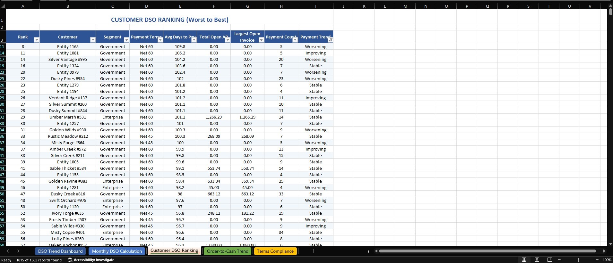
Task: Click the vertical scrollbar thumb
Action: pos(610,12)
